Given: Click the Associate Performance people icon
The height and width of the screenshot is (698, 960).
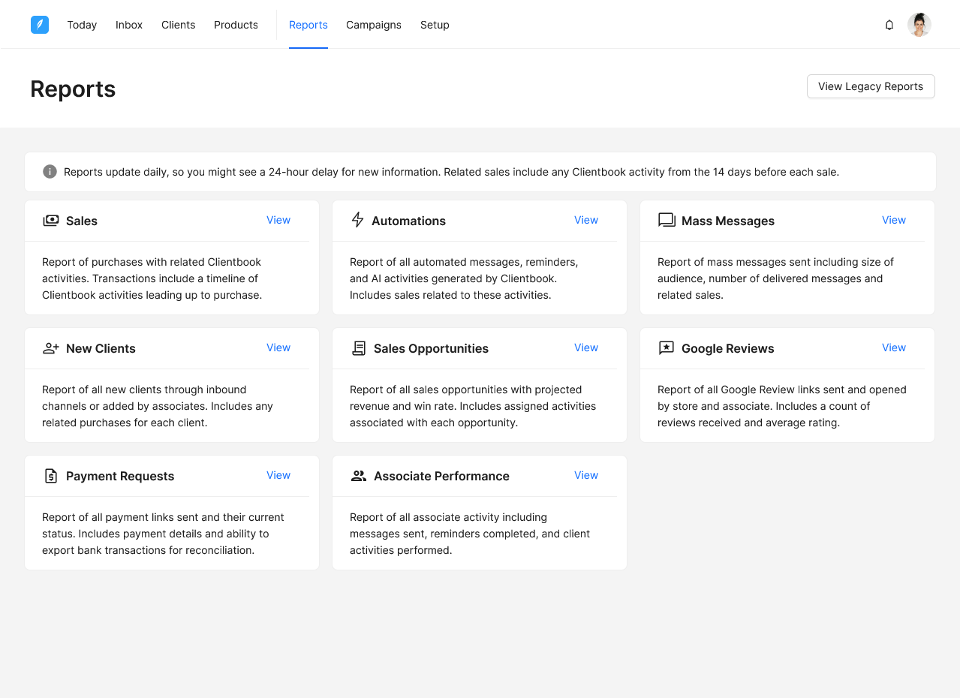Looking at the screenshot, I should pos(359,476).
